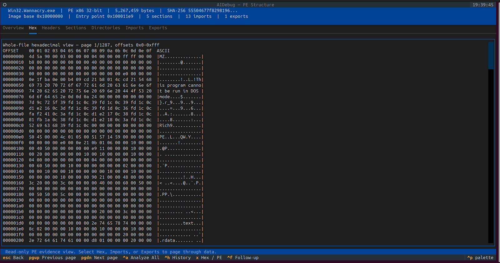Select offset row 000001e0
The image size is (500, 263).
click(103, 229)
